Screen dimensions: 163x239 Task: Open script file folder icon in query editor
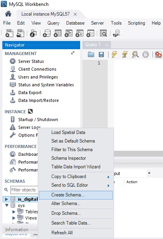point(91,54)
